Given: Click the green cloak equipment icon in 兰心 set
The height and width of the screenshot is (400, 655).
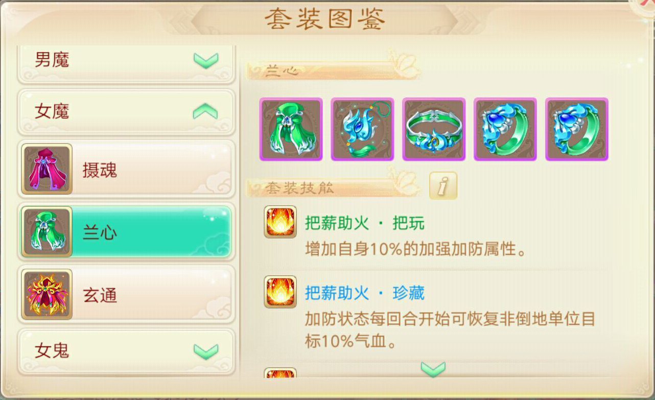Looking at the screenshot, I should coord(291,129).
